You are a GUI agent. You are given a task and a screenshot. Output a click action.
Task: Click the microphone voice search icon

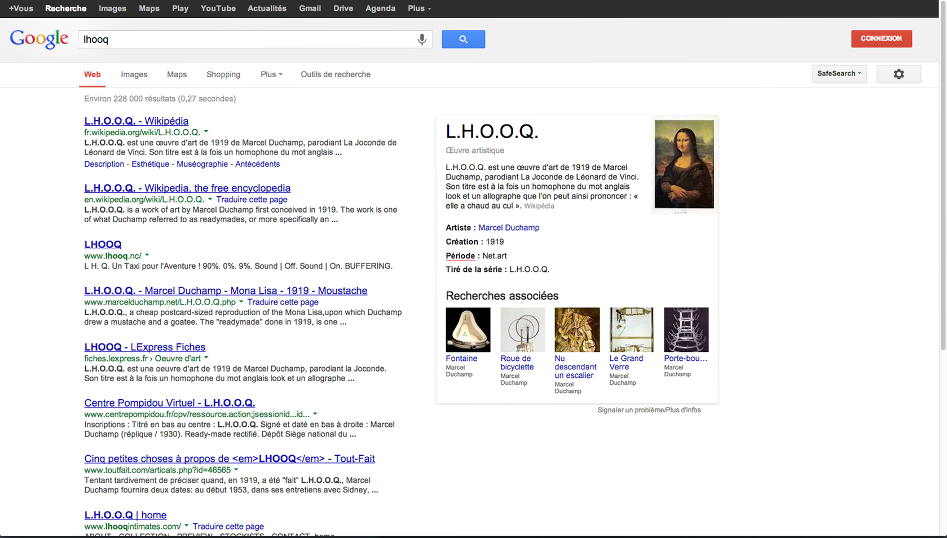pos(421,39)
